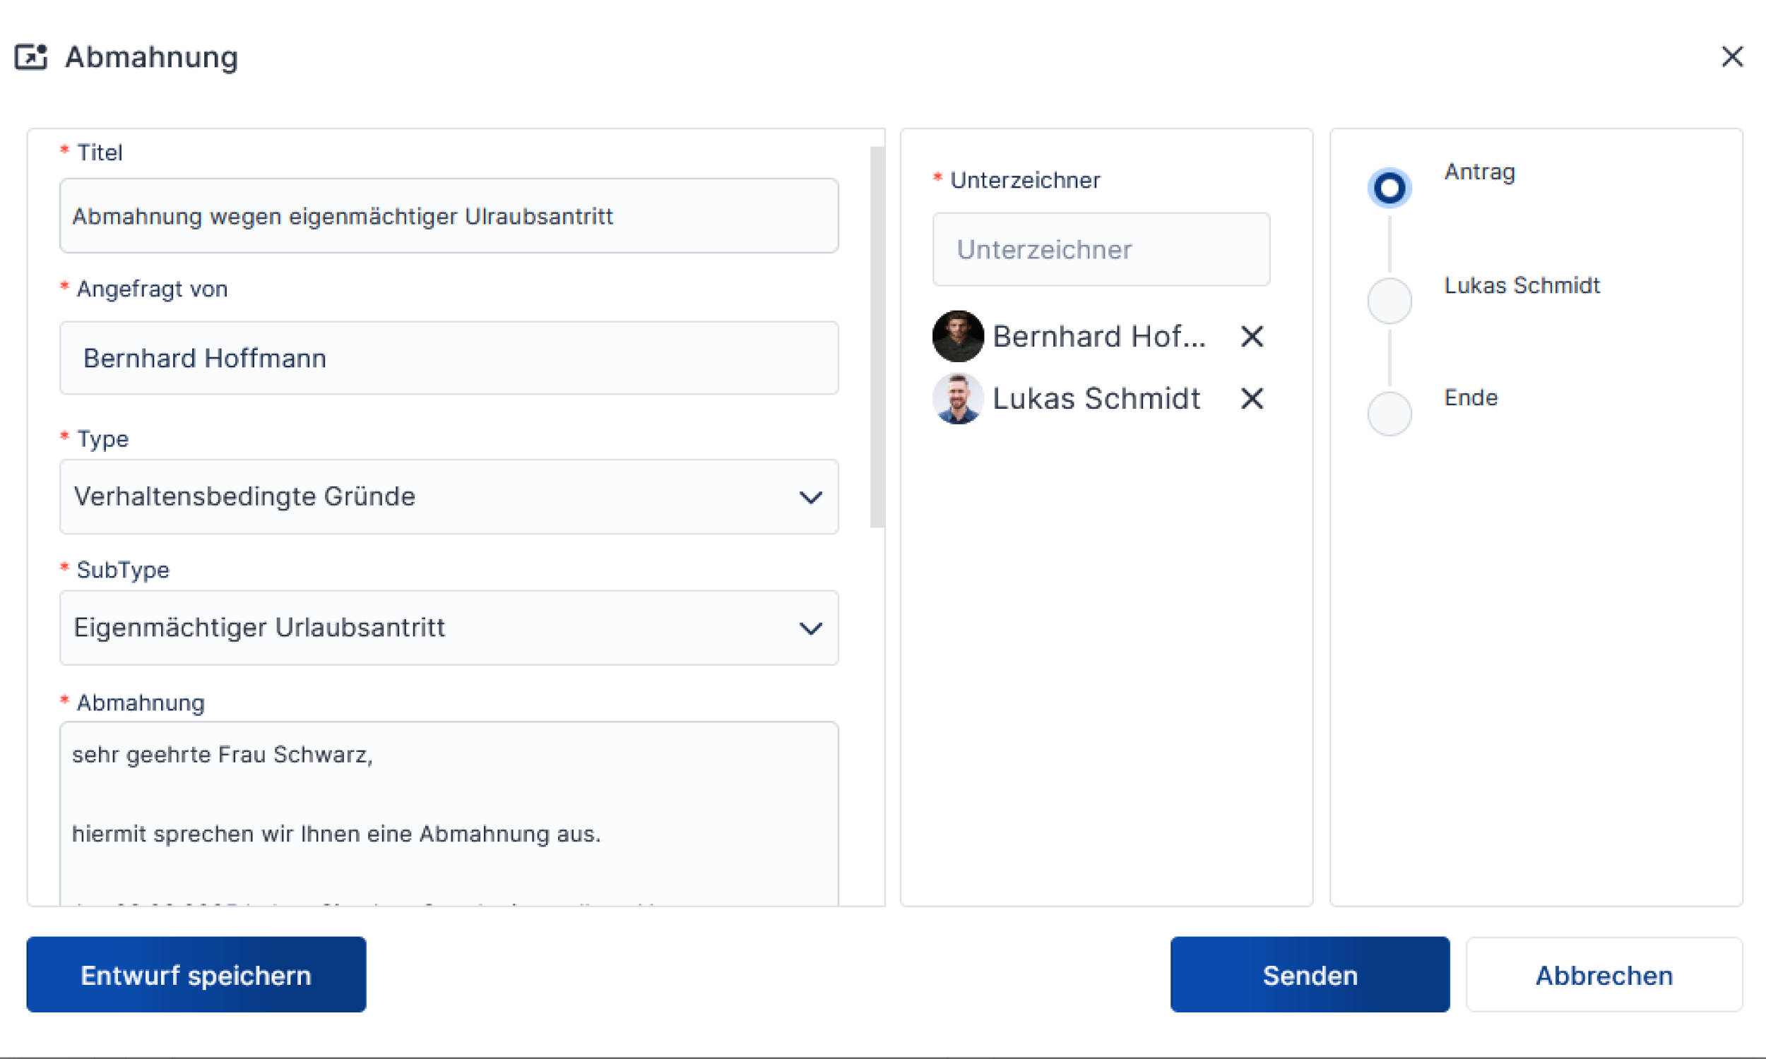
Task: Cancel the form via Abbrechen
Action: tap(1604, 975)
